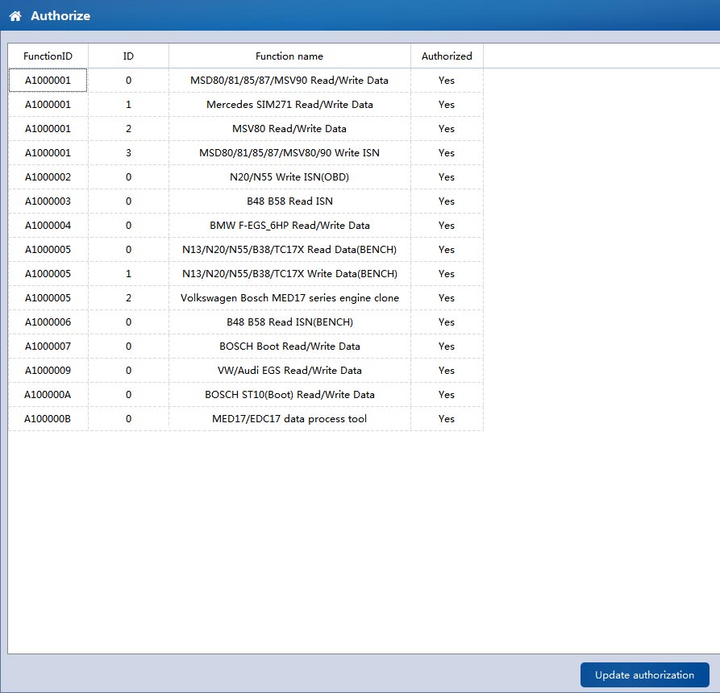Select the BOSCH Boot Read/Write Data row

click(289, 346)
